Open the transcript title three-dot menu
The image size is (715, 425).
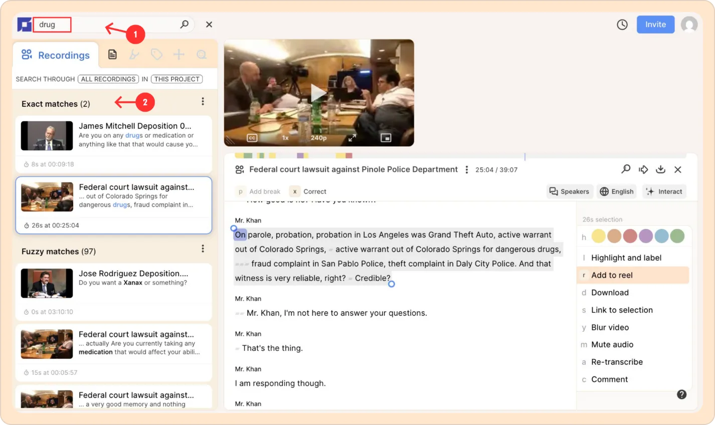[x=467, y=169]
